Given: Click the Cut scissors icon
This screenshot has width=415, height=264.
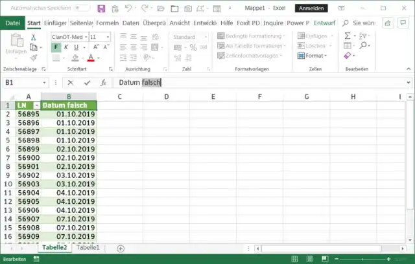Looking at the screenshot, I should pyautogui.click(x=34, y=37).
